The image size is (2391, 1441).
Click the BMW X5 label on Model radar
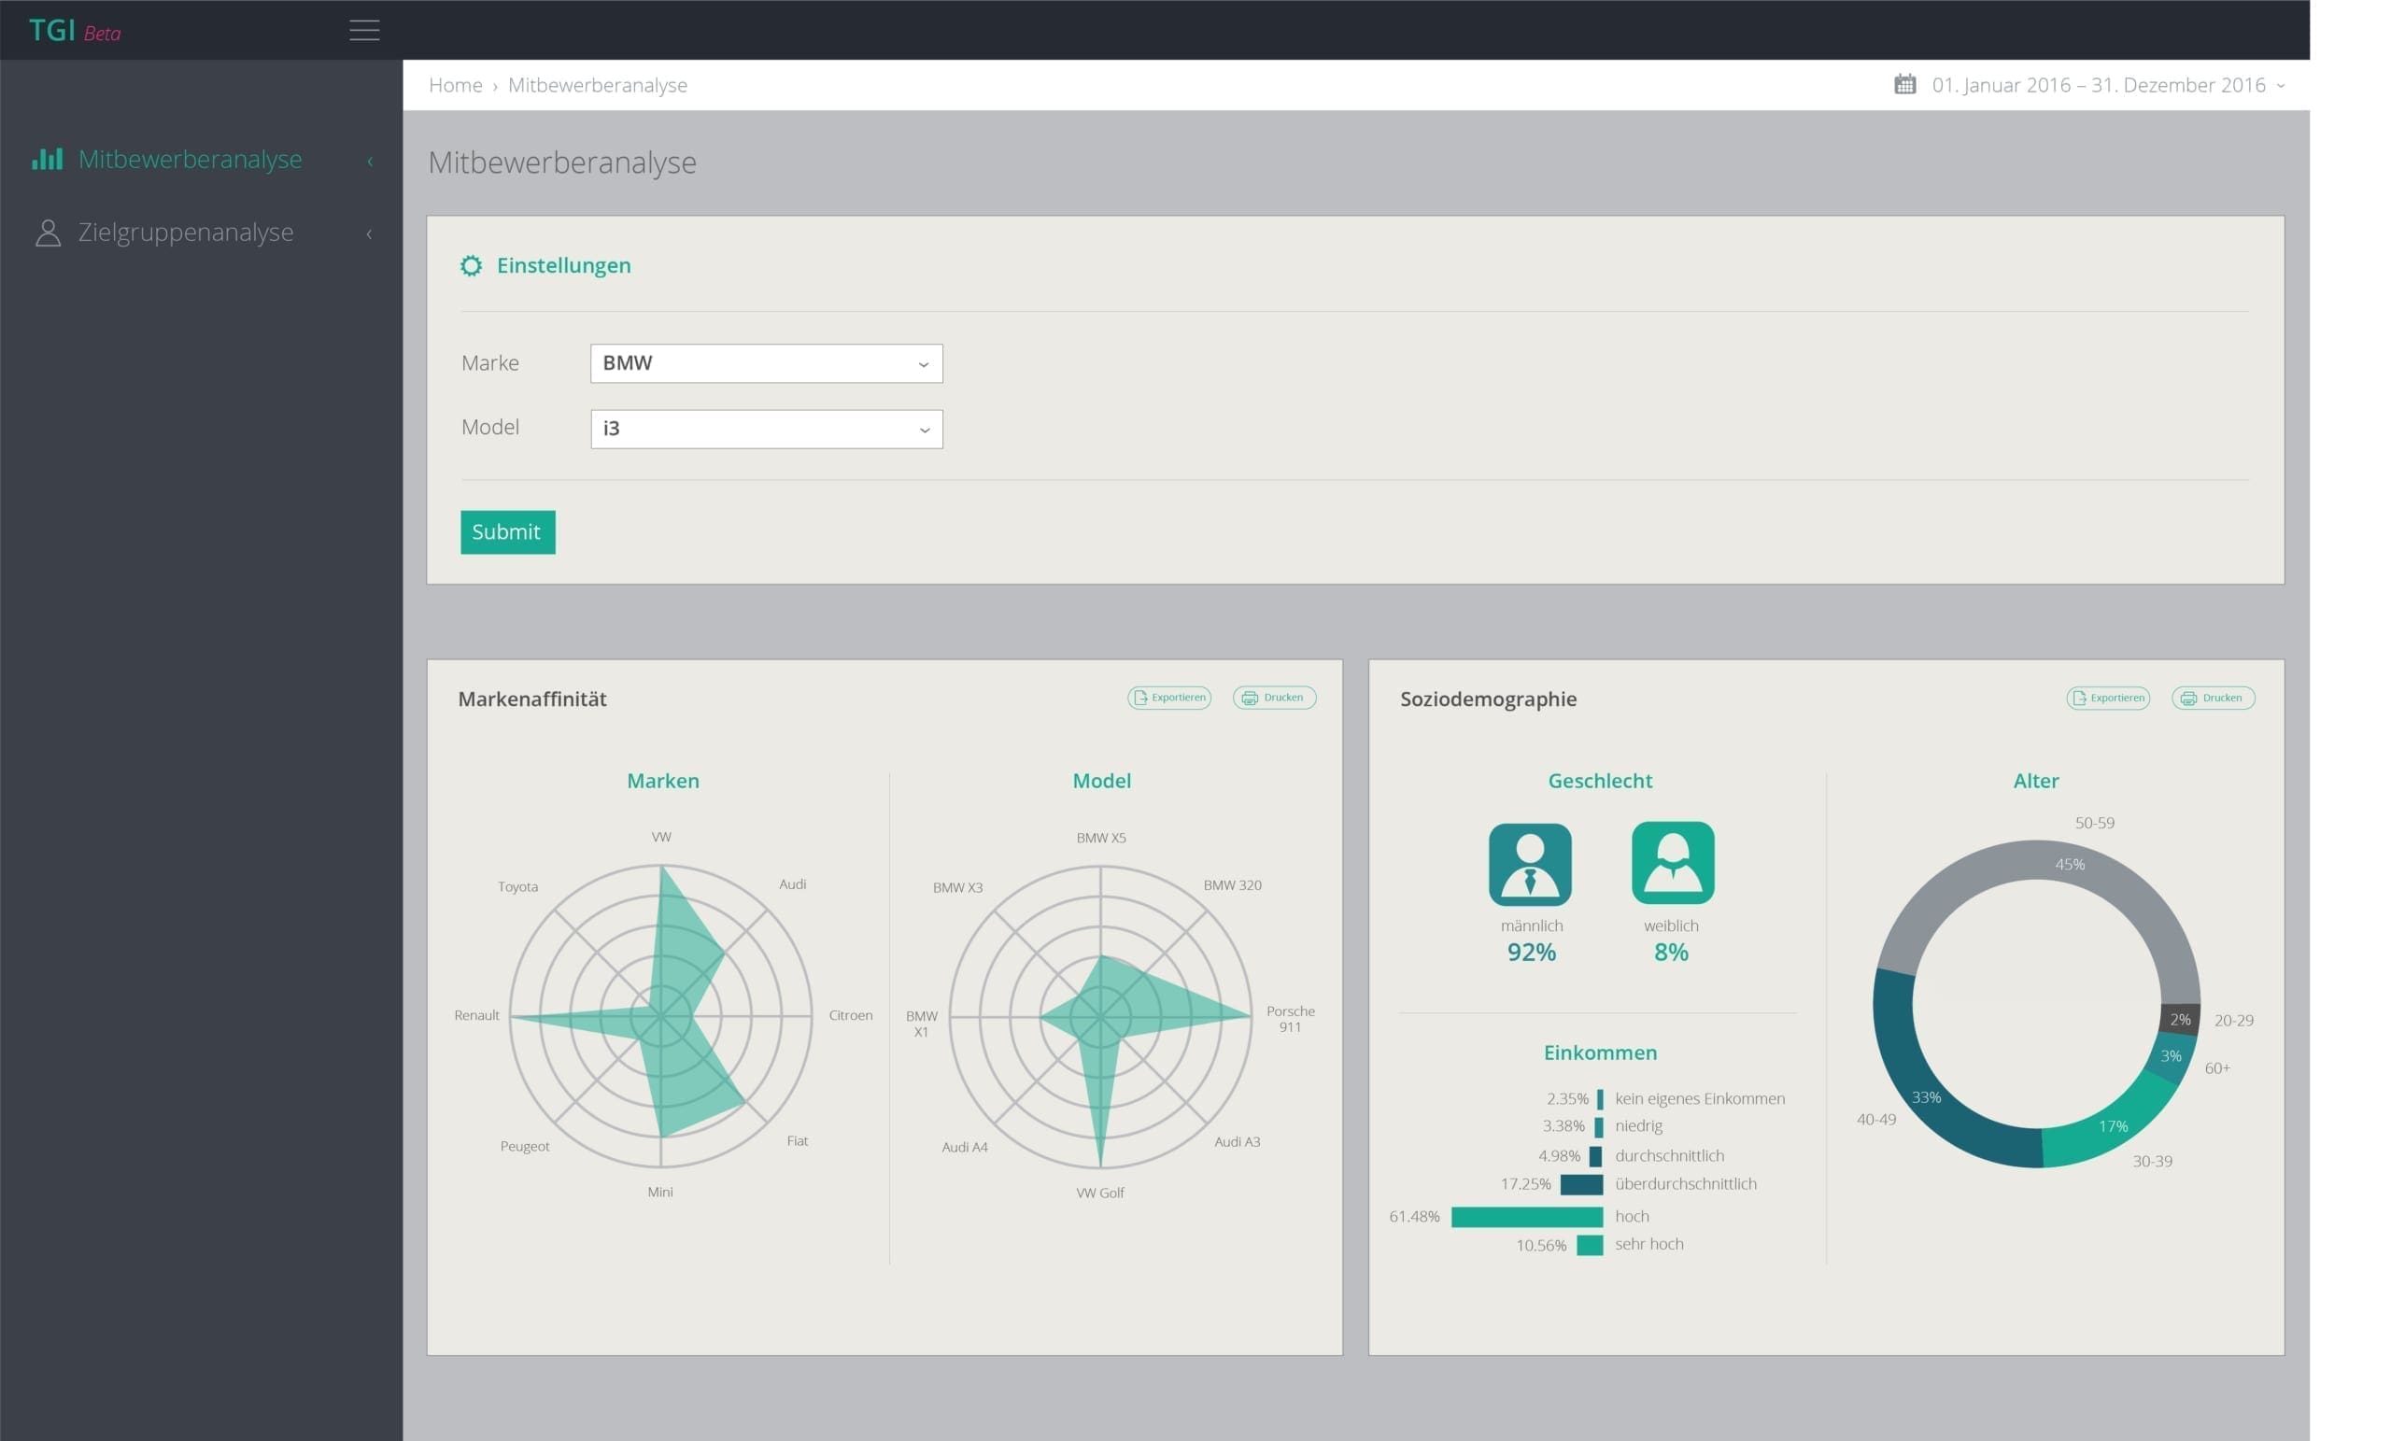(x=1101, y=838)
